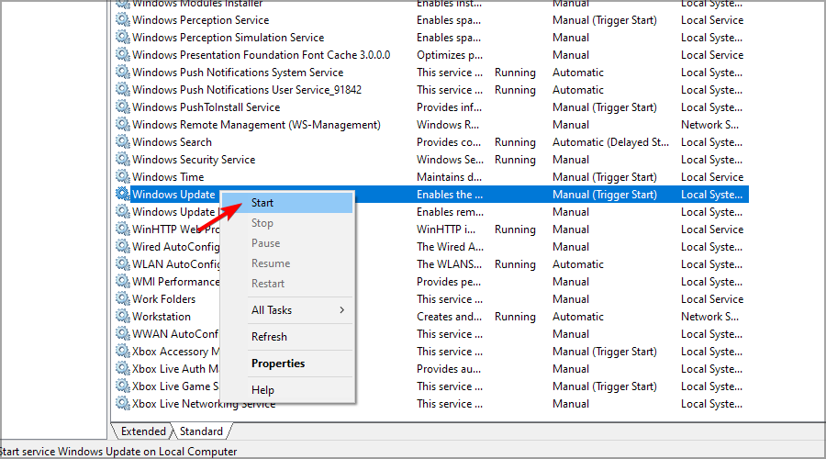Choose Refresh in the context menu
The height and width of the screenshot is (459, 826).
(x=287, y=336)
